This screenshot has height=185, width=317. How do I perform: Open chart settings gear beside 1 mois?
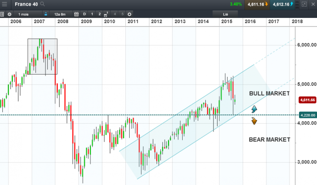coord(9,14)
